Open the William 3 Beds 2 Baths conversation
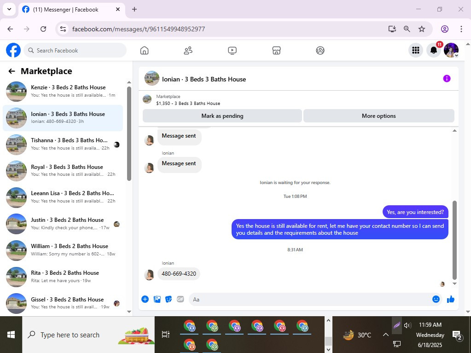The image size is (471, 353). tap(63, 250)
